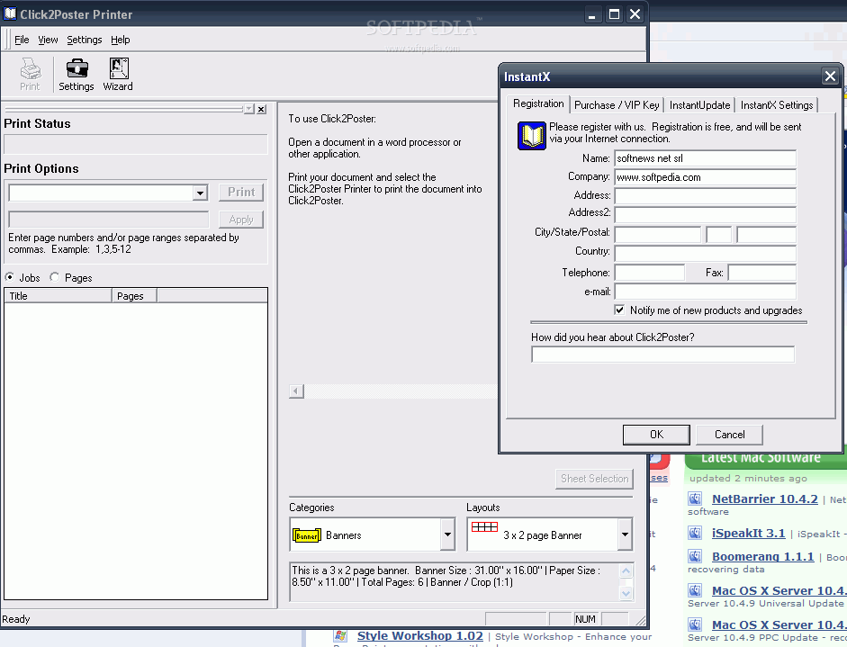Click the Print button in Print Options
Image resolution: width=847 pixels, height=647 pixels.
point(241,193)
